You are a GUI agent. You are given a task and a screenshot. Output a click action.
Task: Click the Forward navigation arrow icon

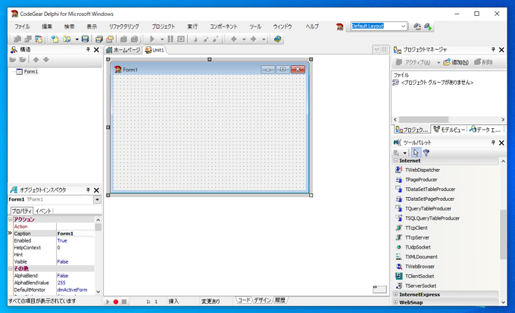click(x=253, y=39)
